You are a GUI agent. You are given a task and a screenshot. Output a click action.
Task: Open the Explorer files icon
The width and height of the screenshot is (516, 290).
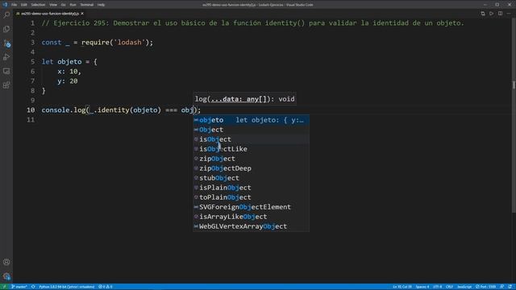(6, 29)
